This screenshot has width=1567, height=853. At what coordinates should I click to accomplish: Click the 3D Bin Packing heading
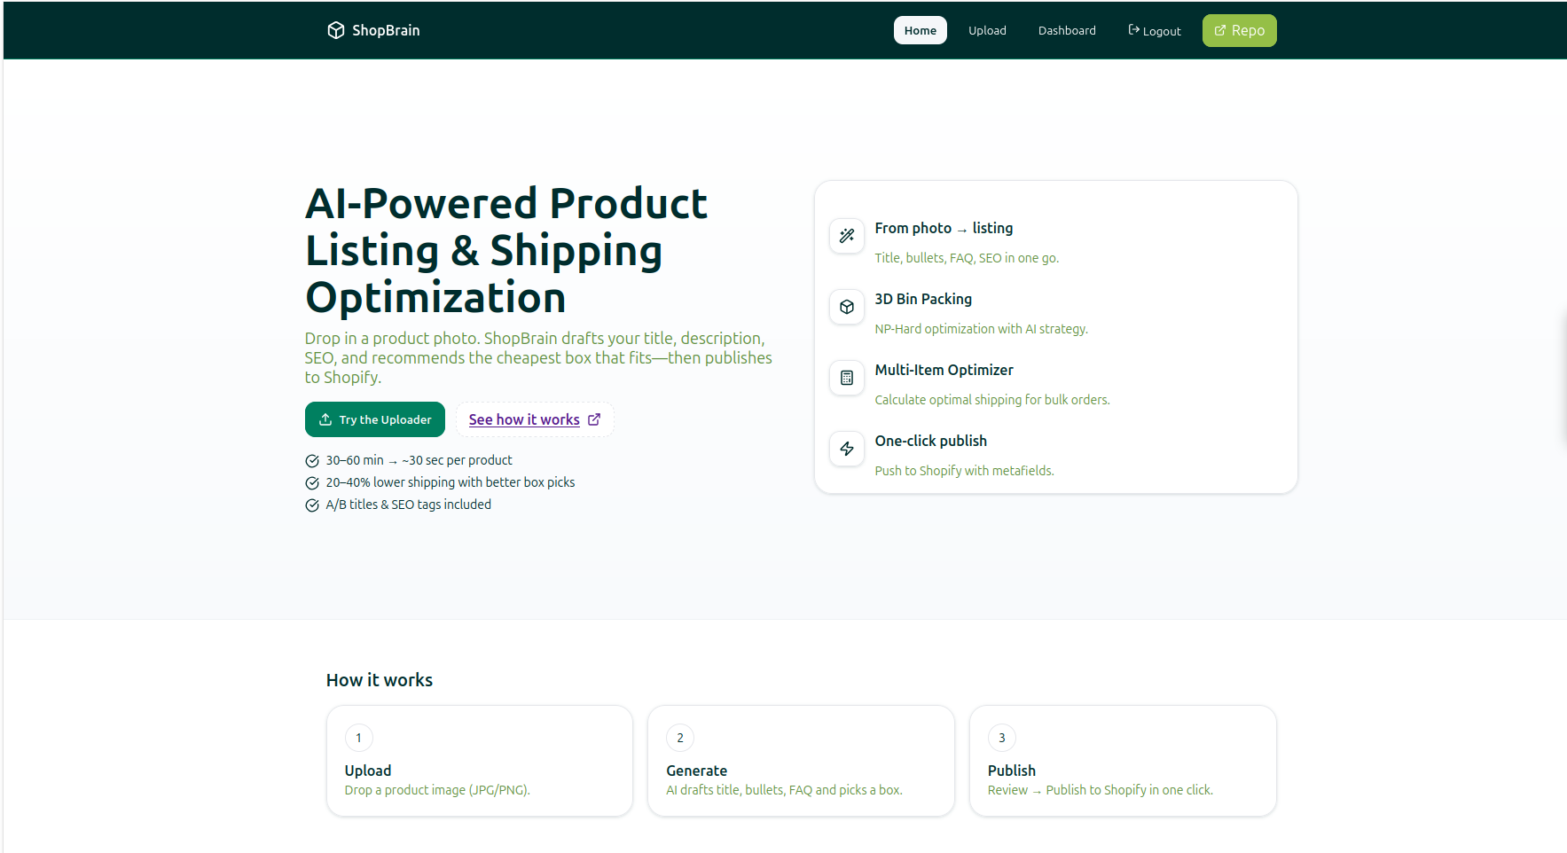tap(923, 299)
